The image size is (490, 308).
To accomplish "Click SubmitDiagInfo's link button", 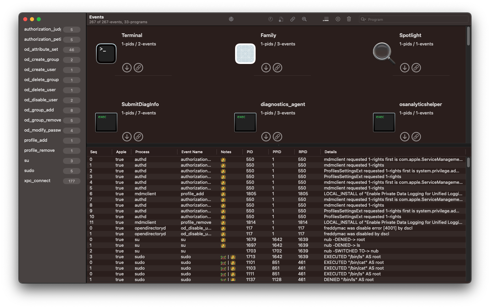I will point(138,137).
